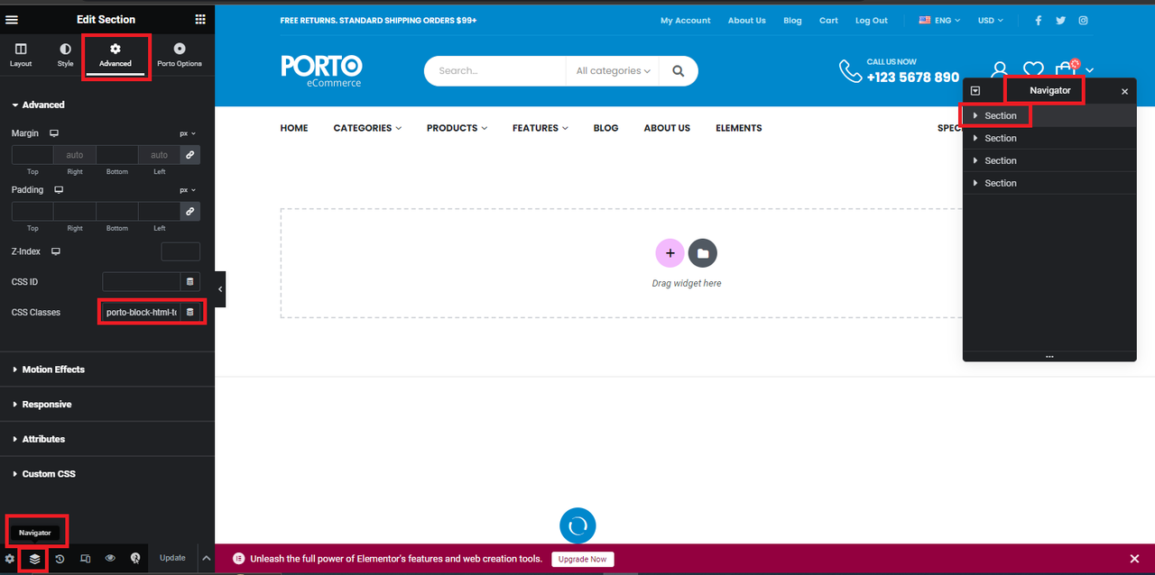Expand the Custom CSS section
The height and width of the screenshot is (575, 1155).
pyautogui.click(x=107, y=474)
